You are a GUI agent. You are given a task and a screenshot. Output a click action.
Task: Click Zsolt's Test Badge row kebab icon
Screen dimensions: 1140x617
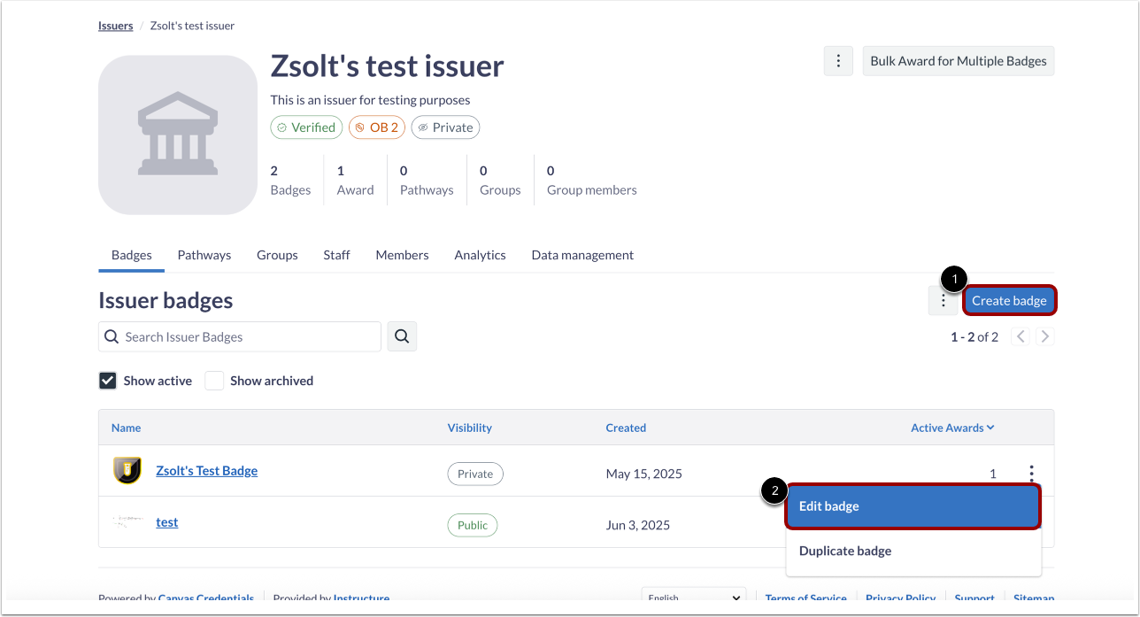[x=1031, y=473]
